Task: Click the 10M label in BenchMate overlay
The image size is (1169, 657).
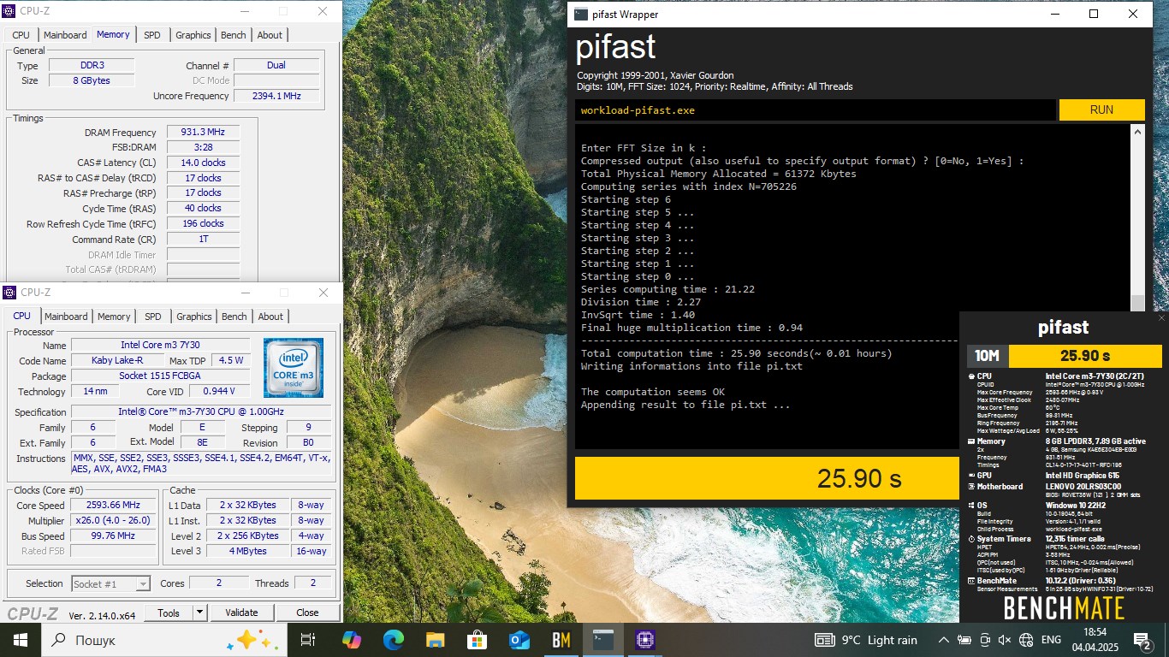Action: pos(988,356)
